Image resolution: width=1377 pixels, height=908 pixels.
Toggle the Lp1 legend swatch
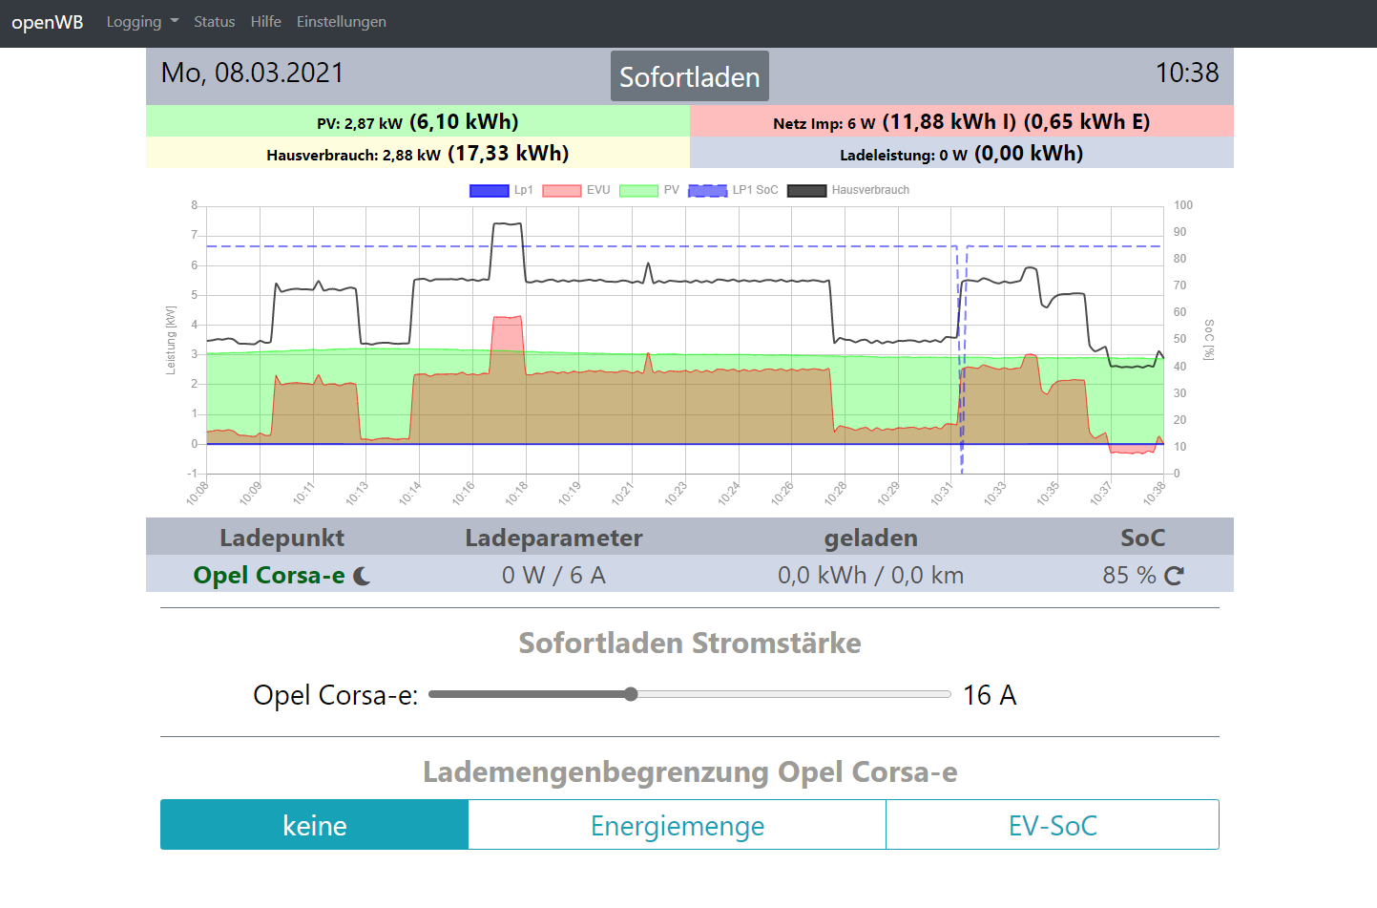click(x=490, y=191)
